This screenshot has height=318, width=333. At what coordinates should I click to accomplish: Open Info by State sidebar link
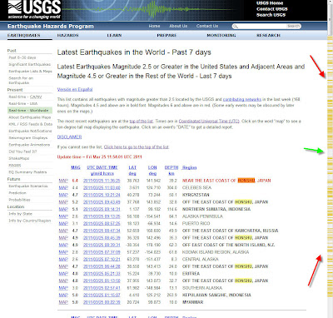pos(21,214)
